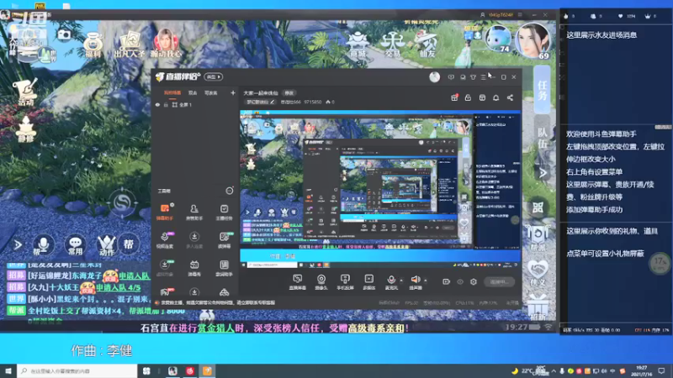Expand microphone options arrow
The height and width of the screenshot is (378, 673).
(x=401, y=281)
